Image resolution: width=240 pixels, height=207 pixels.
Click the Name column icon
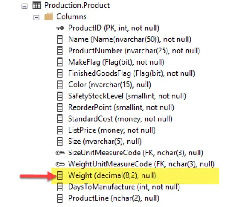coord(60,40)
